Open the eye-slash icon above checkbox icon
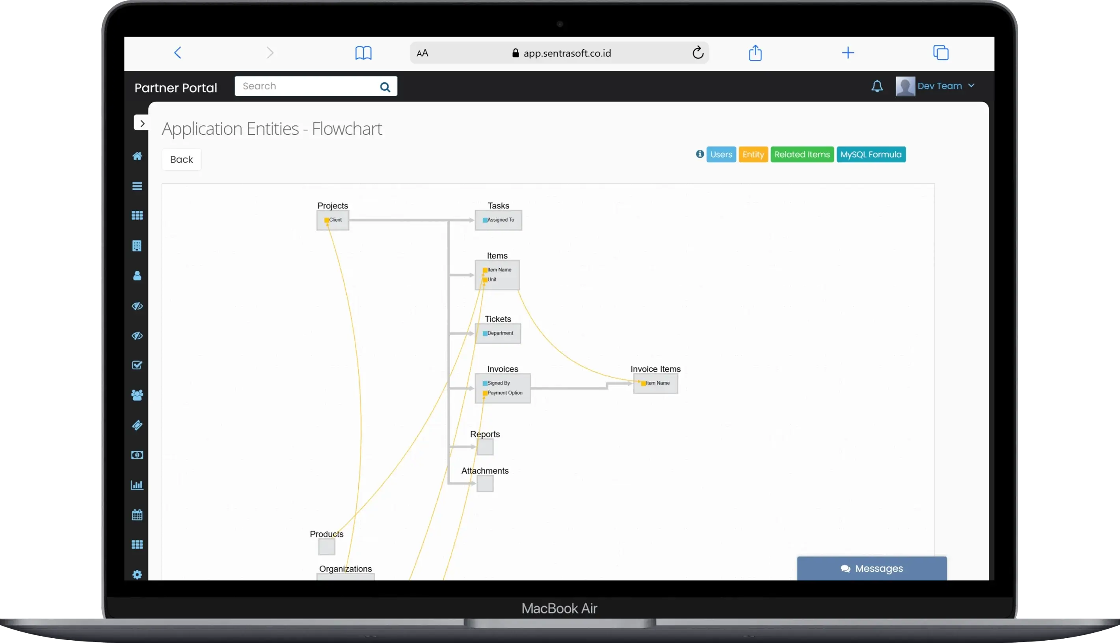1120x643 pixels. pyautogui.click(x=138, y=336)
